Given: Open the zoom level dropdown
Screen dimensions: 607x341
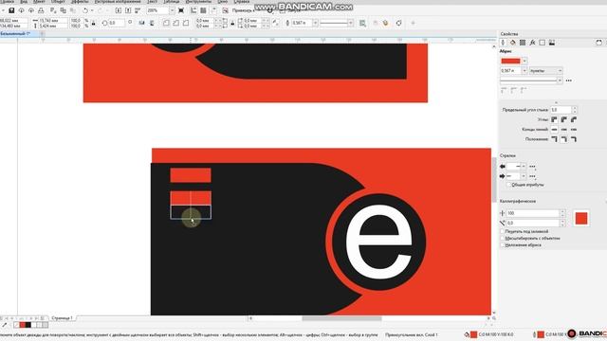Looking at the screenshot, I should (x=173, y=10).
